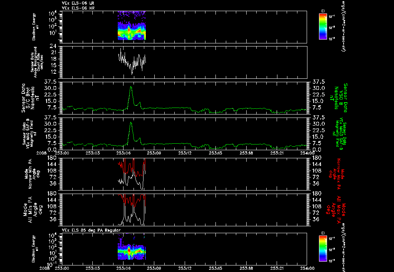
Task: Click the 'All Min PA Angle' axis label
Action: click(x=32, y=209)
